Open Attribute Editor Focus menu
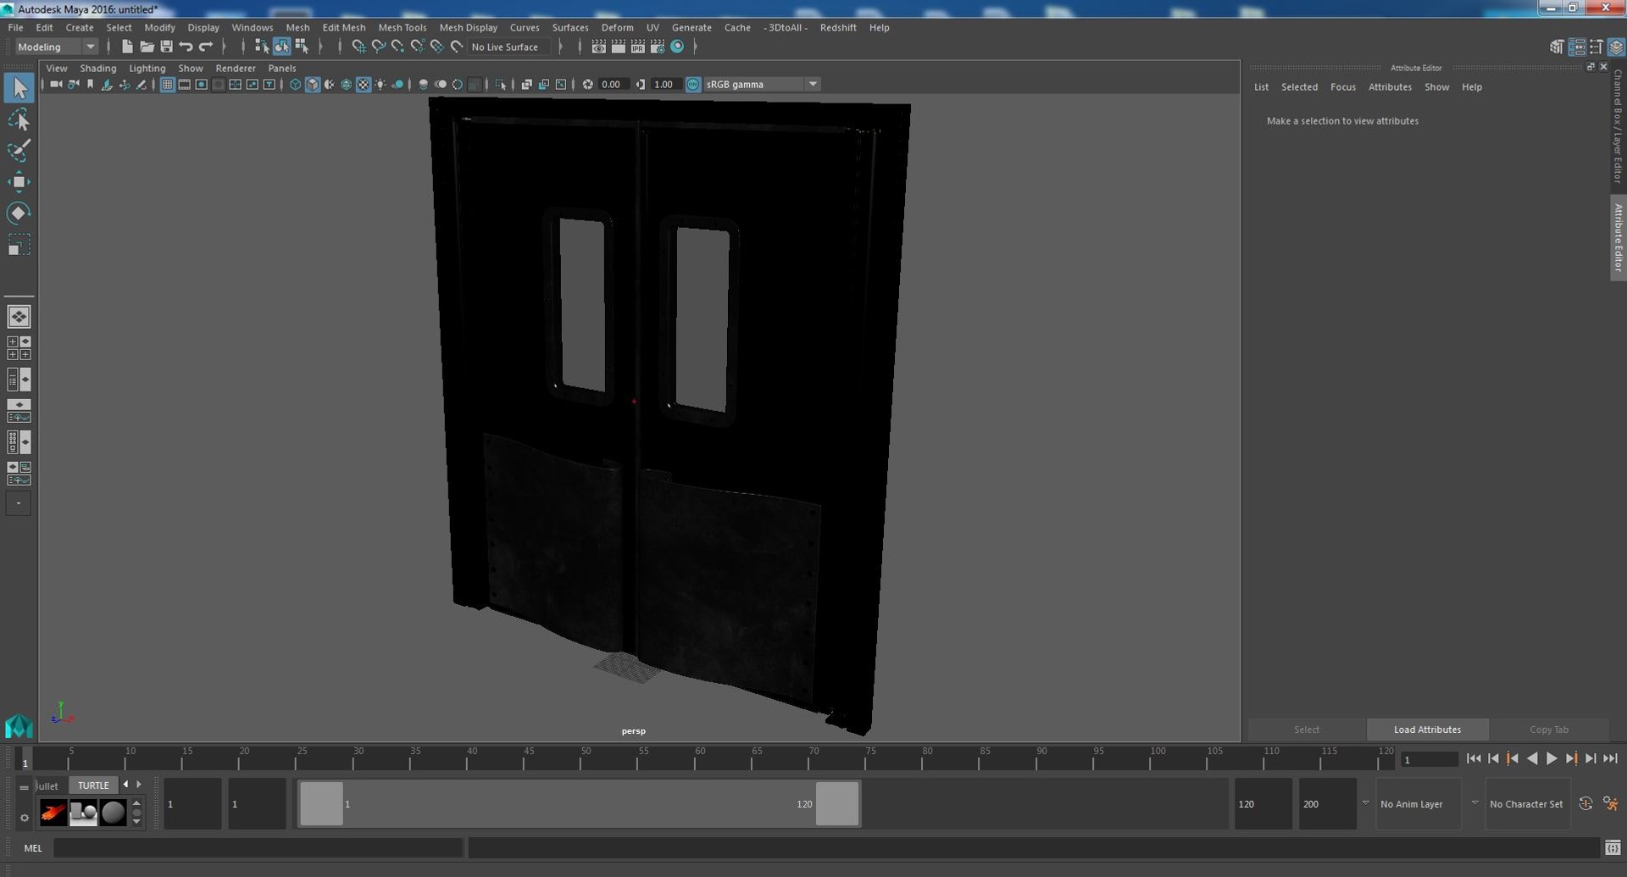This screenshot has width=1627, height=877. coord(1342,87)
